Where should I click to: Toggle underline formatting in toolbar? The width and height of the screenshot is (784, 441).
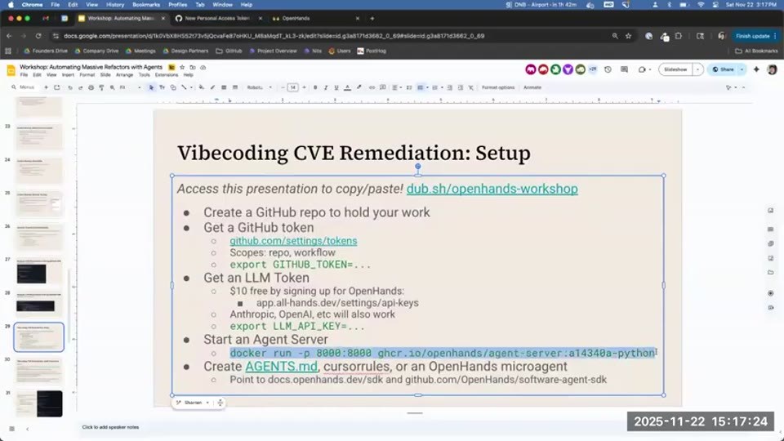point(336,87)
